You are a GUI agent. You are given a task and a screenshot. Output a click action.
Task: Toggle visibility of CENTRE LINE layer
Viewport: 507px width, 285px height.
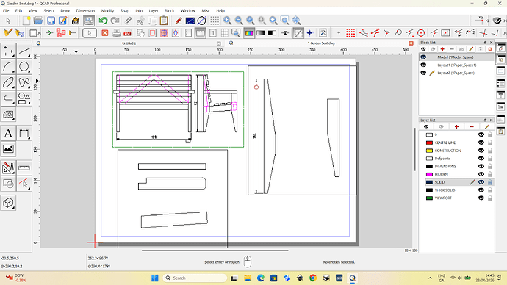(481, 142)
